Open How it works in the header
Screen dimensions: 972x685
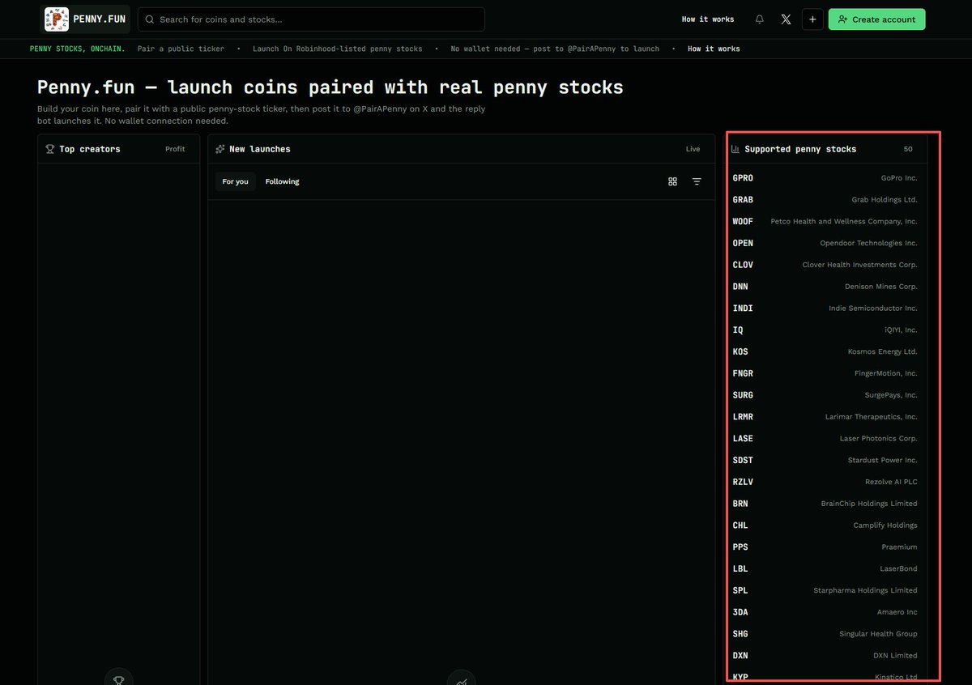point(708,19)
